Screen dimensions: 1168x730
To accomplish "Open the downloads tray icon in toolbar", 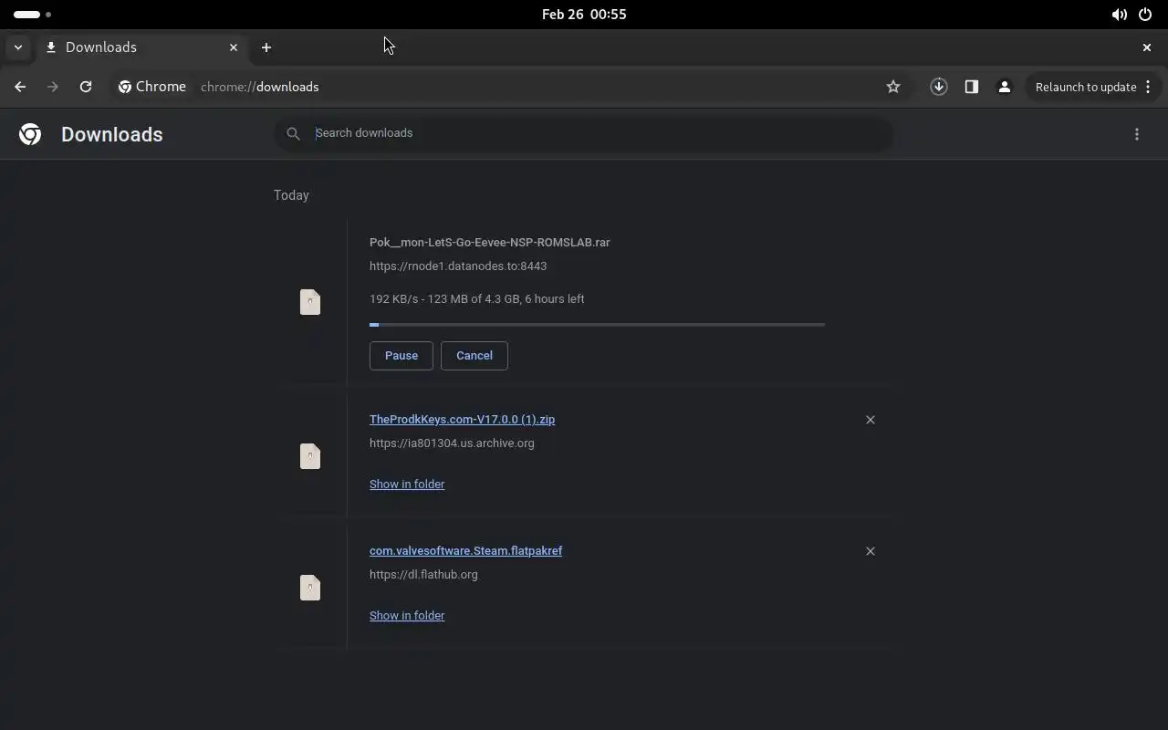I will pyautogui.click(x=938, y=87).
